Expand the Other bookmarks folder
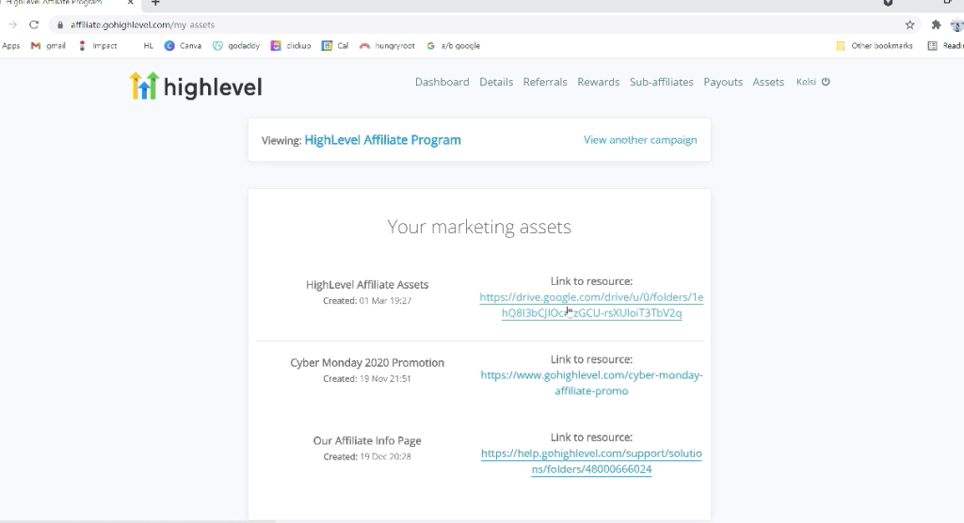 coord(875,46)
